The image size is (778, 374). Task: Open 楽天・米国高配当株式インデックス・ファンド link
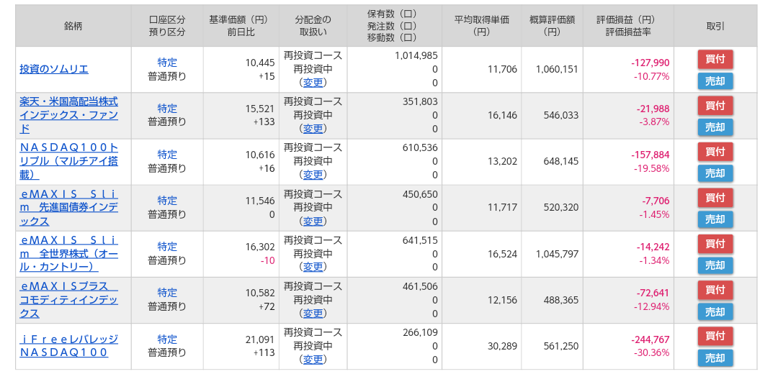pyautogui.click(x=69, y=115)
